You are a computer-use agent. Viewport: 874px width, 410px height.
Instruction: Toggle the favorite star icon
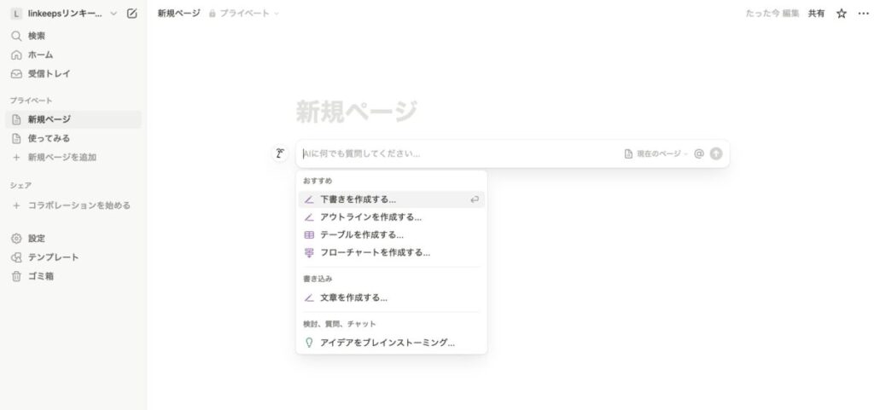(842, 14)
